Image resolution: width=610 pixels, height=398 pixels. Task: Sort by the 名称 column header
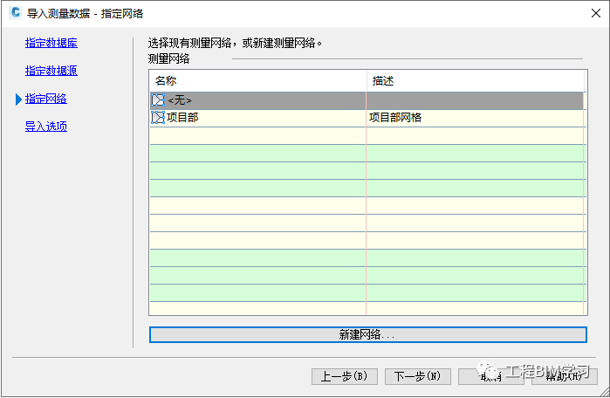coord(258,81)
